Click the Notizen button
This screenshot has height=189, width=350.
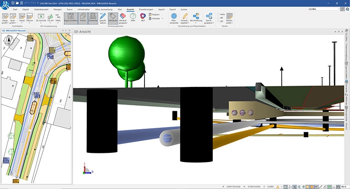pos(154,15)
